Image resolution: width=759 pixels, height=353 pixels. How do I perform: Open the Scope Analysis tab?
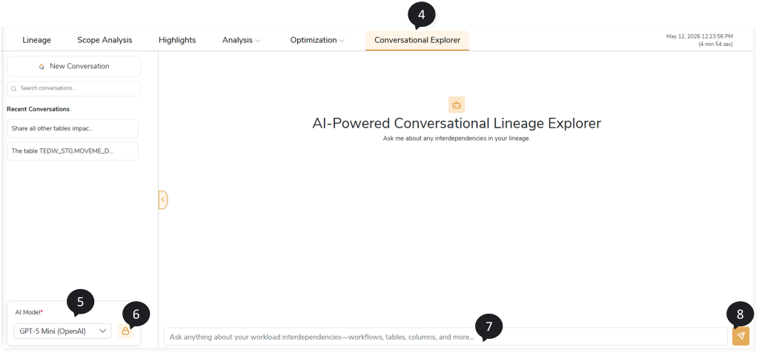(105, 40)
